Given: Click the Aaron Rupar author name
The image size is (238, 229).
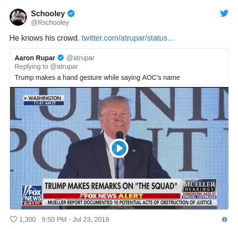Looking at the screenshot, I should (35, 58).
